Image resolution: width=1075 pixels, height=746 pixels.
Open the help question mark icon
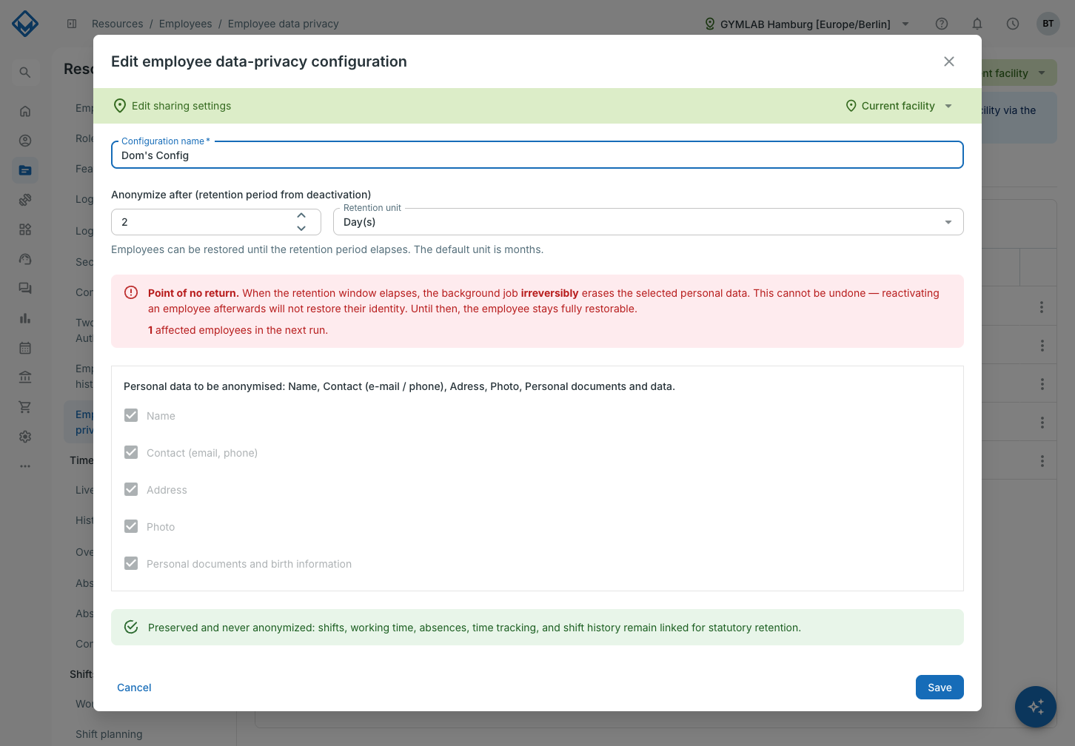tap(942, 24)
